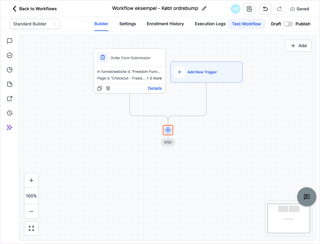Click the Draft label
This screenshot has height=244, width=320.
tap(276, 24)
